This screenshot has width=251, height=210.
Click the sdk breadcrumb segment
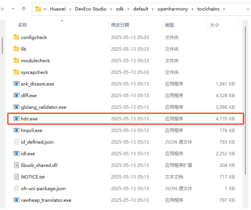point(120,9)
